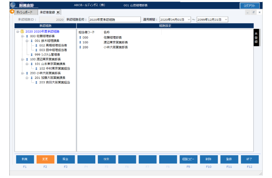Click the orange arrow icon beside ダッシュボード tab
The image size is (272, 178).
[12, 11]
